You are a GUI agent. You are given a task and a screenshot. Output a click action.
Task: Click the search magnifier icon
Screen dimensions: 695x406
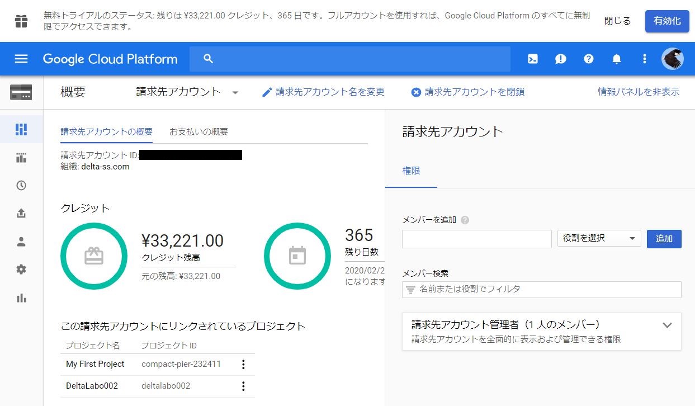coord(209,59)
